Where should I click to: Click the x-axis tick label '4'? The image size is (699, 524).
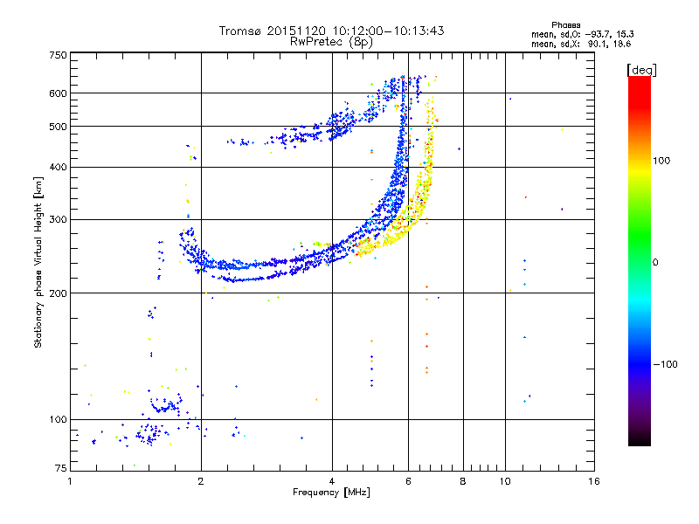332,481
